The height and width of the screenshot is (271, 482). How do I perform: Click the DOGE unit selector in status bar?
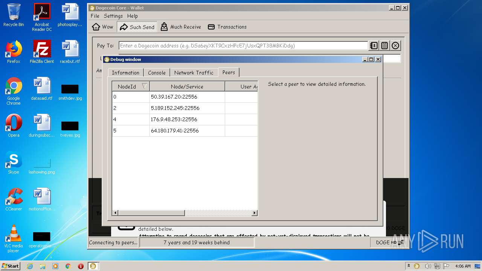pos(383,242)
